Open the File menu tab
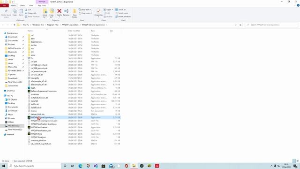Screen dimensions: 300x169 4,5
